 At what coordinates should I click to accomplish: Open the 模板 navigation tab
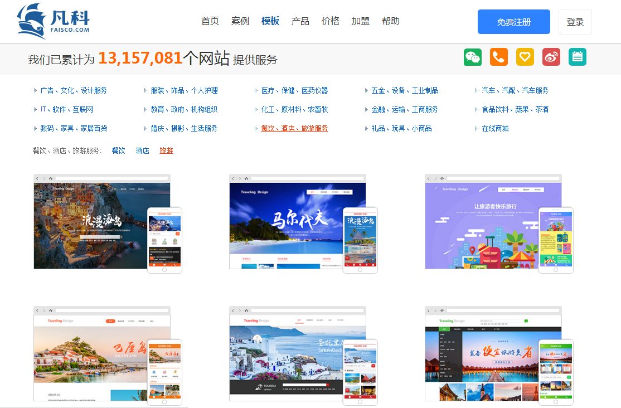coord(270,21)
